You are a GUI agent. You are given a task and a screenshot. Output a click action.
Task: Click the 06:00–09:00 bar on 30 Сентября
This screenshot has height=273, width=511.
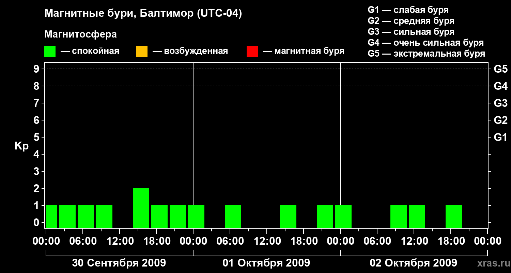pos(86,216)
